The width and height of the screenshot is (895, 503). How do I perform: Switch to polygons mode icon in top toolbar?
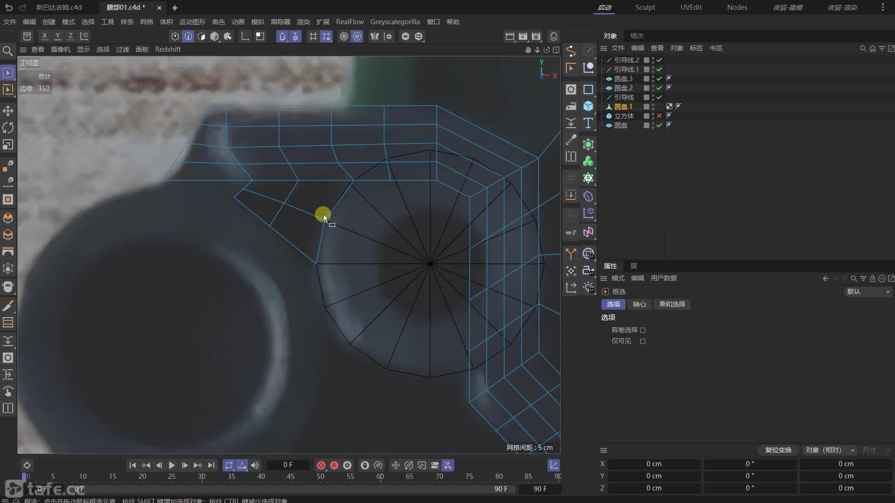[x=201, y=36]
